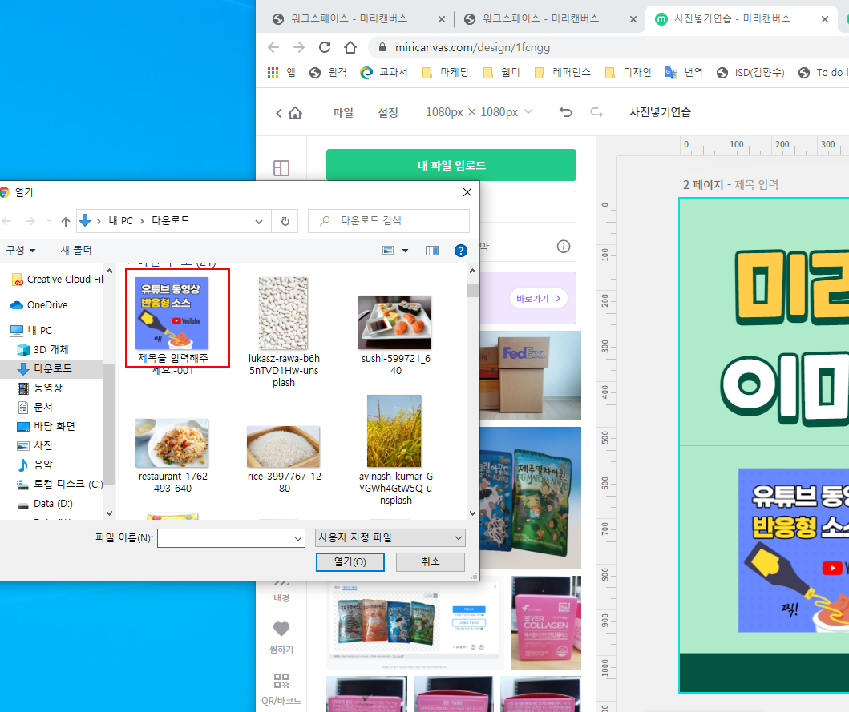This screenshot has height=712, width=849.
Task: Click the 파일 이름 input field
Action: [231, 538]
